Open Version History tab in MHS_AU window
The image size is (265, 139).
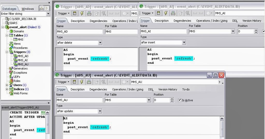168,89
